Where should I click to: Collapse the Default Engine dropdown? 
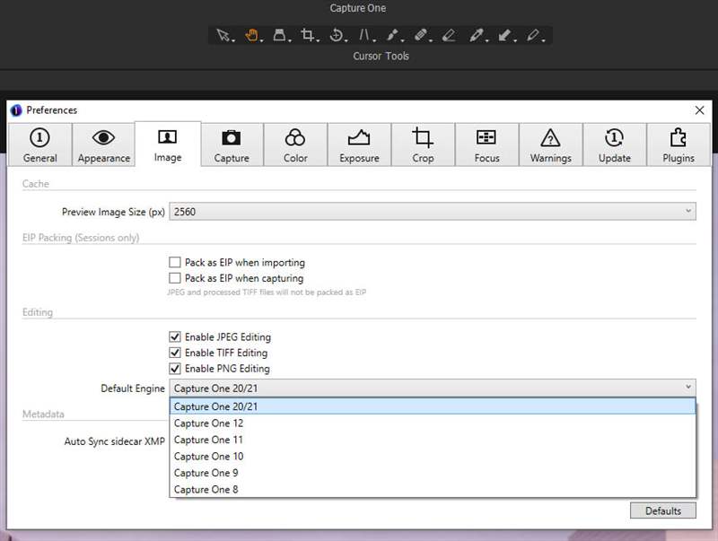coord(433,388)
